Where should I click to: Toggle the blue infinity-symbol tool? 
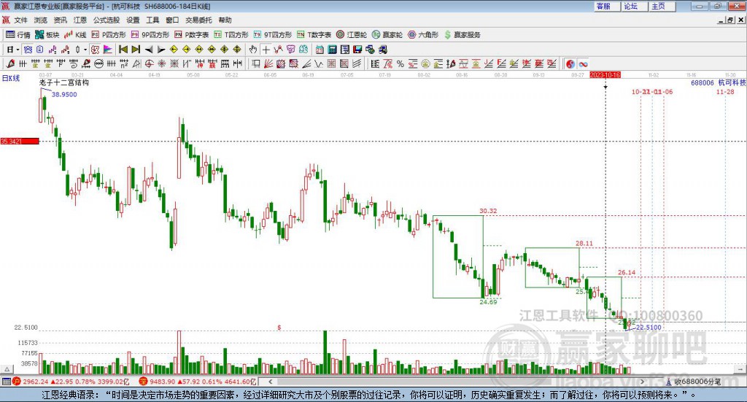pos(583,63)
